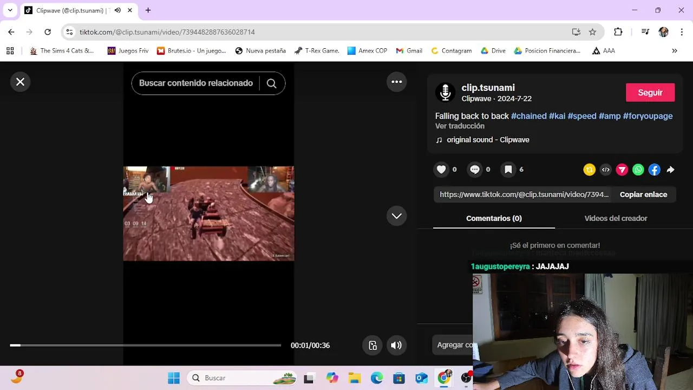The height and width of the screenshot is (390, 693).
Task: Go to next video with down chevron
Action: pyautogui.click(x=397, y=216)
